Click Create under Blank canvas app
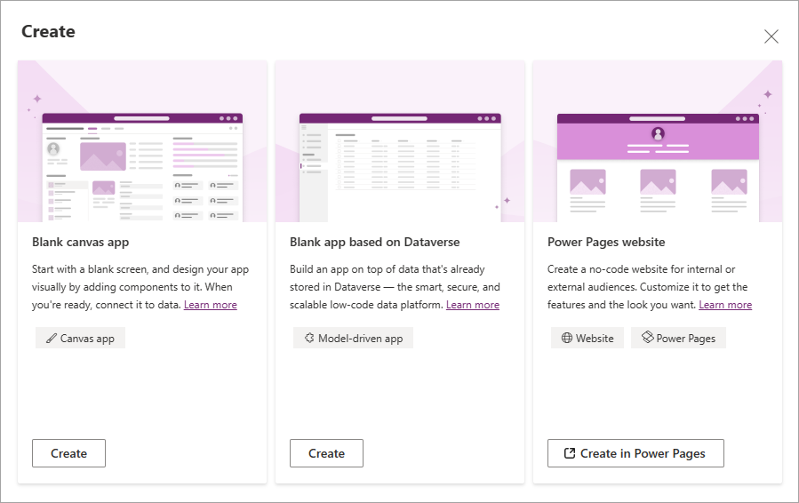Viewport: 799px width, 503px height. pyautogui.click(x=68, y=453)
